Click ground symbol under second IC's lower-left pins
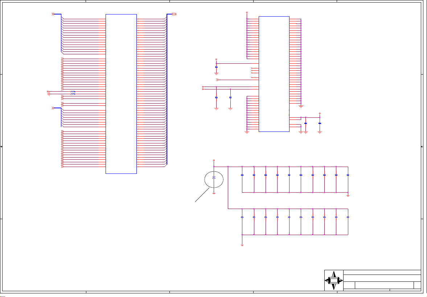The image size is (427, 297). pyautogui.click(x=247, y=133)
